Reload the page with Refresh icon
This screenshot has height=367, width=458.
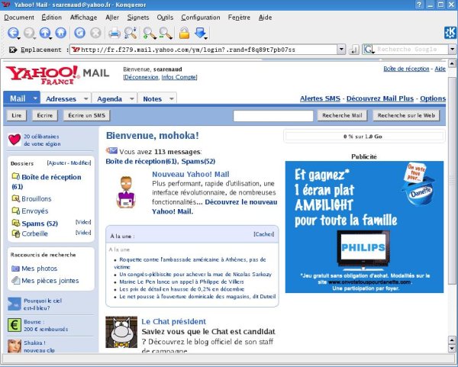click(79, 33)
